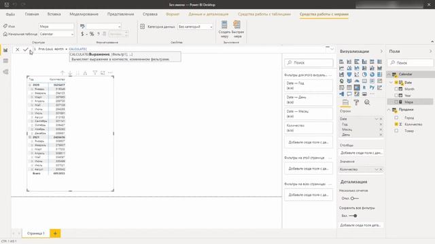
Task: Collapse the Продажи table in Fields
Action: click(x=389, y=110)
